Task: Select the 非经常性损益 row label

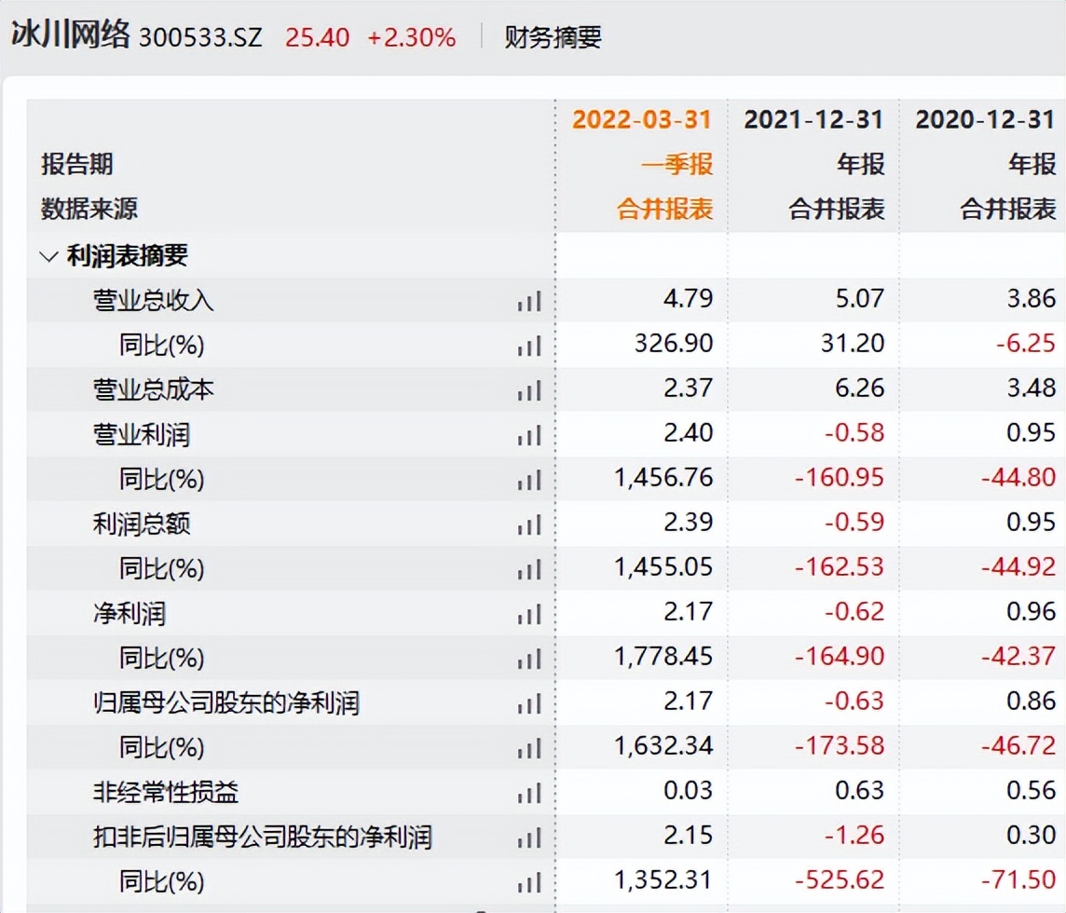Action: [x=166, y=793]
